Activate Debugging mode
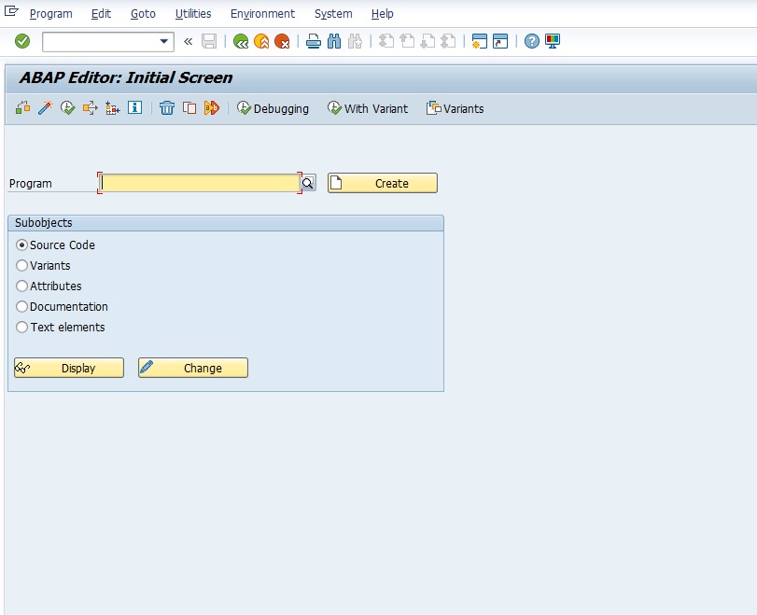 [x=273, y=108]
